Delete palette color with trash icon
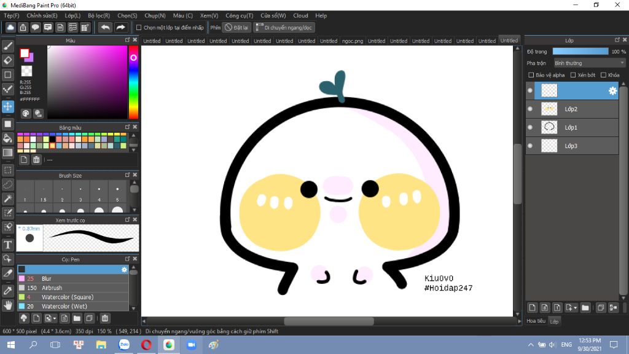 coord(36,160)
